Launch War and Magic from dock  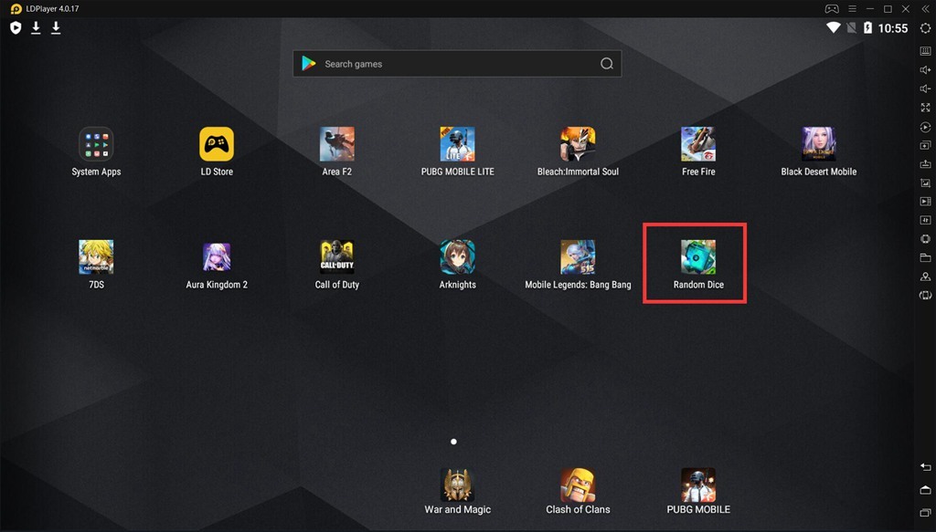coord(458,485)
